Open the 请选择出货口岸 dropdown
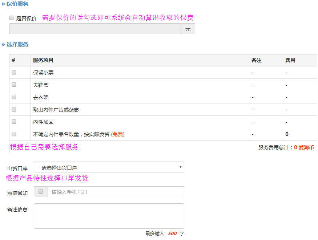318x240 pixels. click(x=108, y=167)
